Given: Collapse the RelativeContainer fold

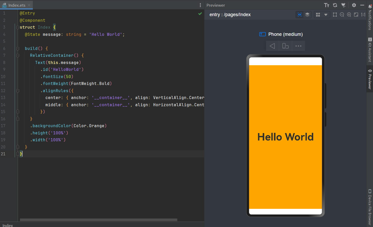Looking at the screenshot, I should click(18, 55).
